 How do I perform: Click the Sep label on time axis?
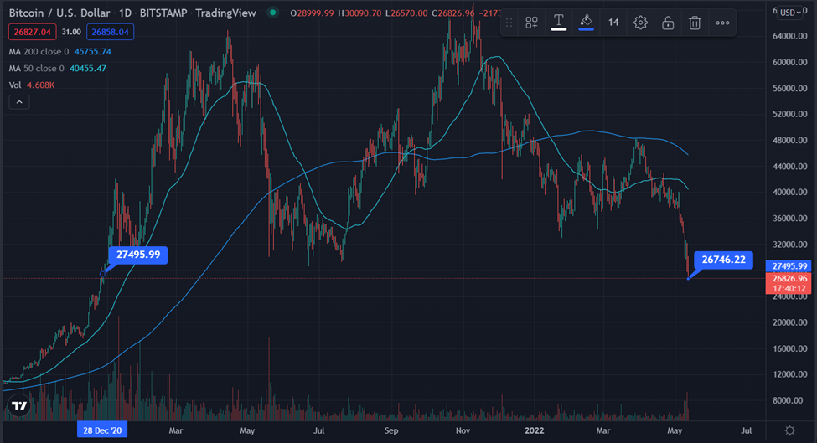(x=391, y=430)
